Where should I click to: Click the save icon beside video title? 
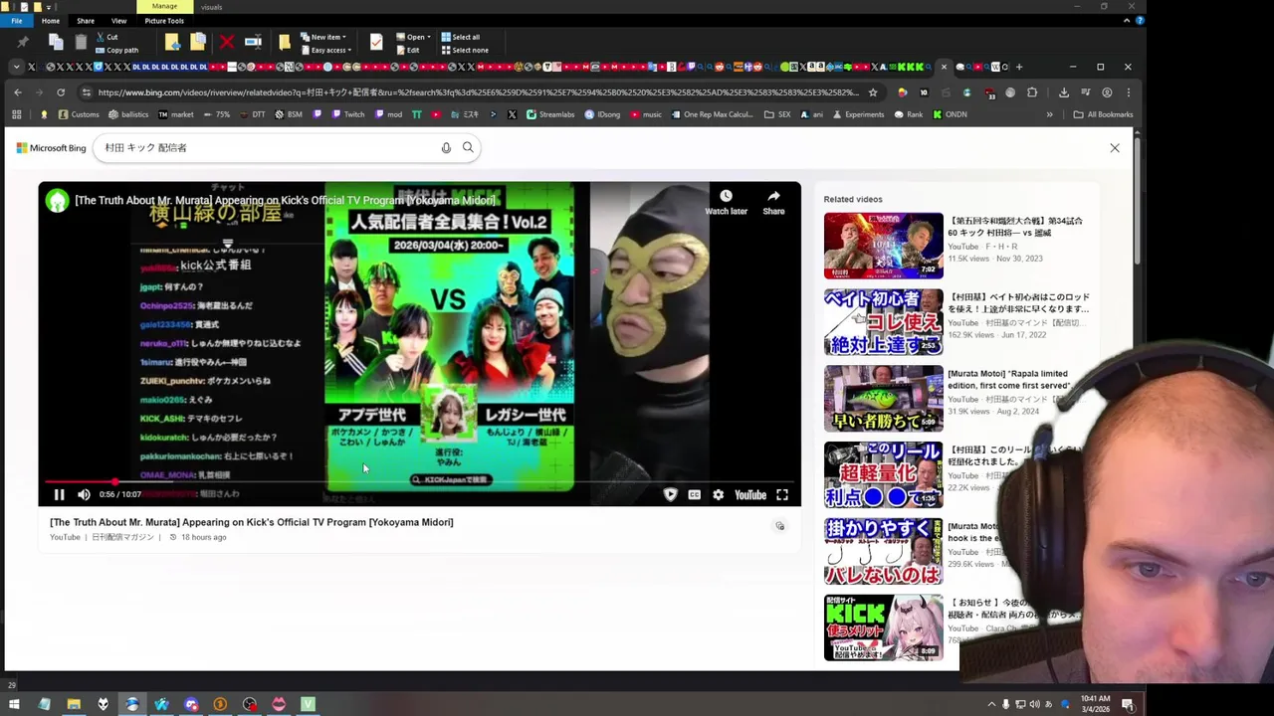pyautogui.click(x=779, y=525)
